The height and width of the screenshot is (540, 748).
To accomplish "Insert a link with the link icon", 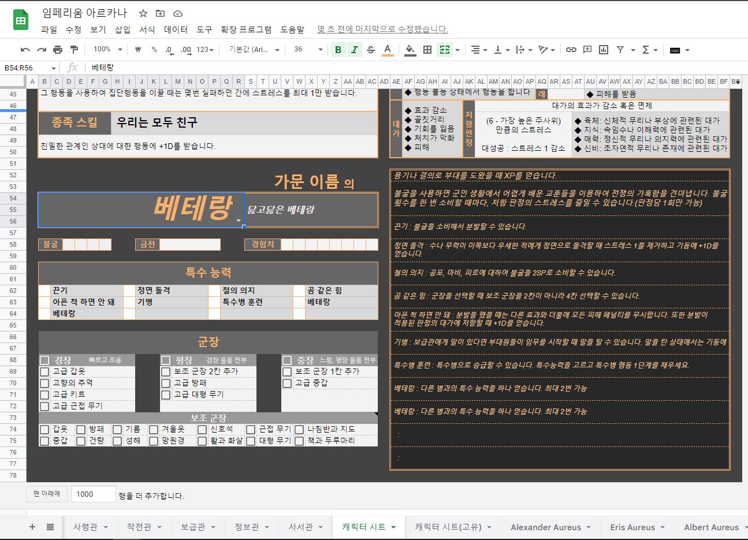I will point(571,50).
